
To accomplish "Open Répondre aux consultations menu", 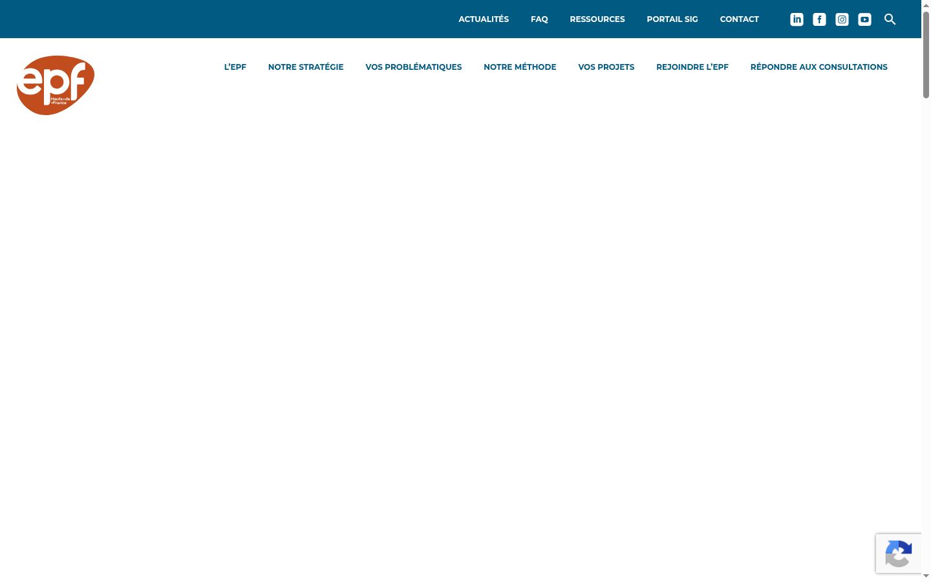I will [819, 67].
